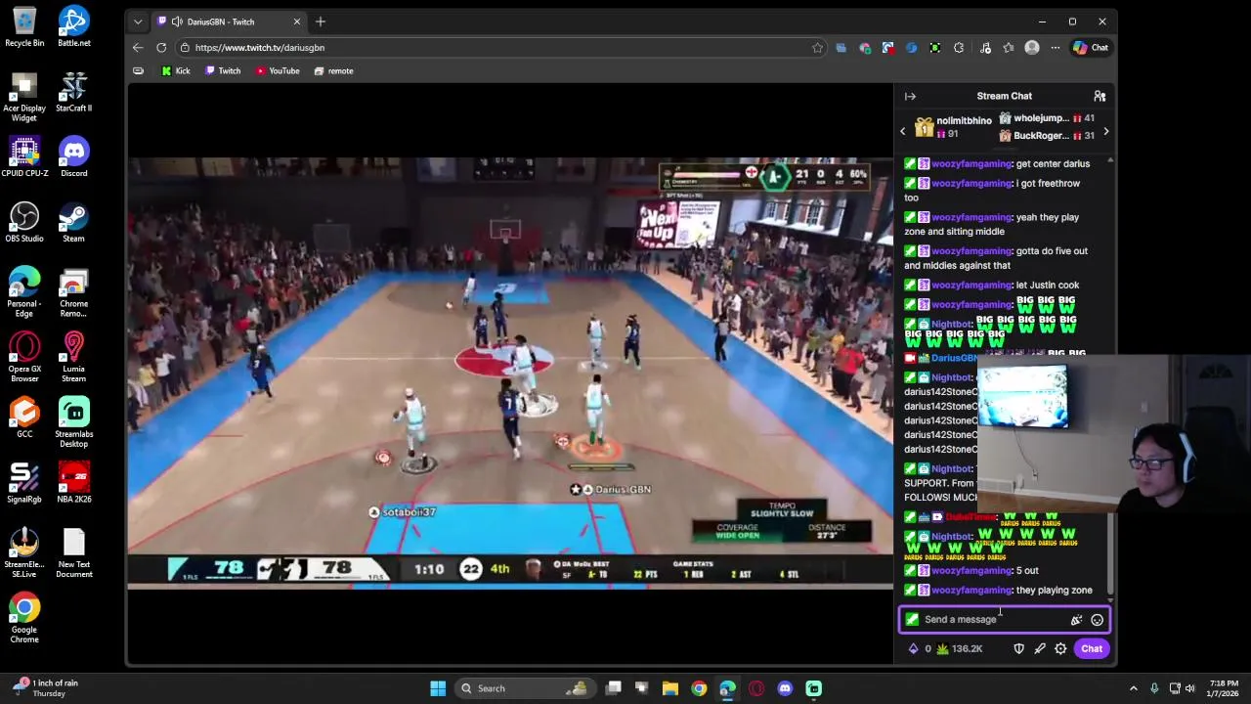The height and width of the screenshot is (704, 1251).
Task: Bookmark the page with the star icon
Action: (817, 48)
